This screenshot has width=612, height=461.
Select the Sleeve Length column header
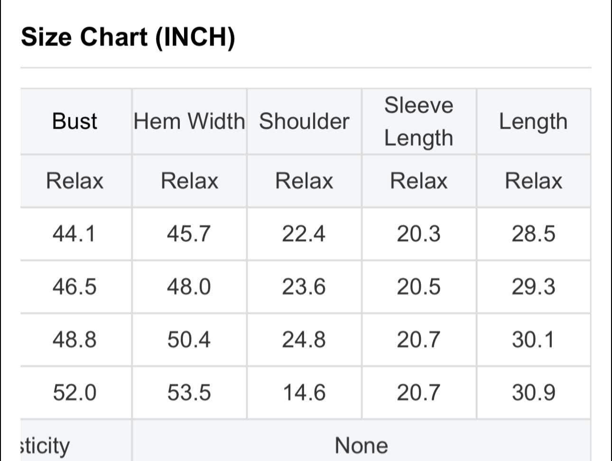coord(418,121)
